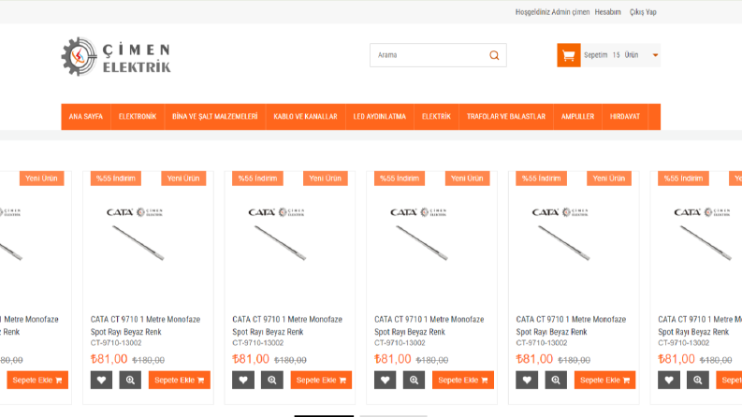The image size is (742, 417).
Task: Expand the Sepetim cart dropdown arrow
Action: tap(655, 55)
